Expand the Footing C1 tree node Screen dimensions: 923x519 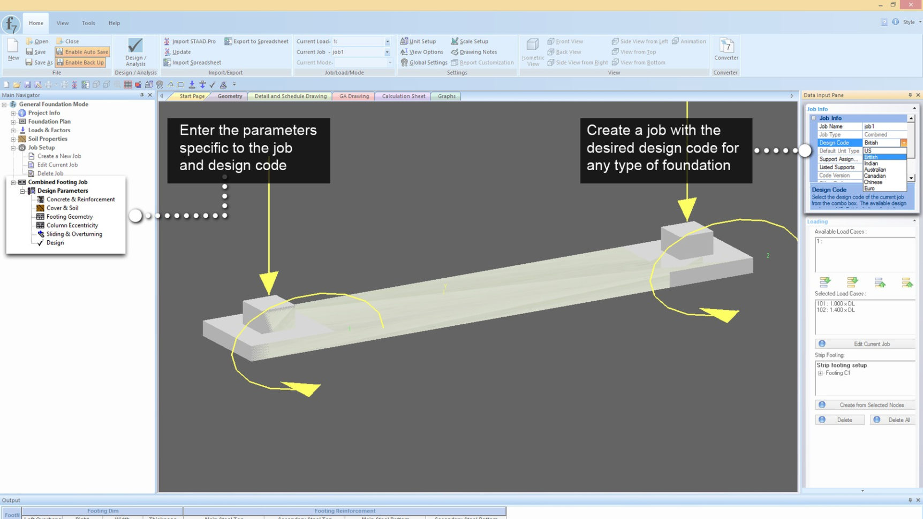820,373
